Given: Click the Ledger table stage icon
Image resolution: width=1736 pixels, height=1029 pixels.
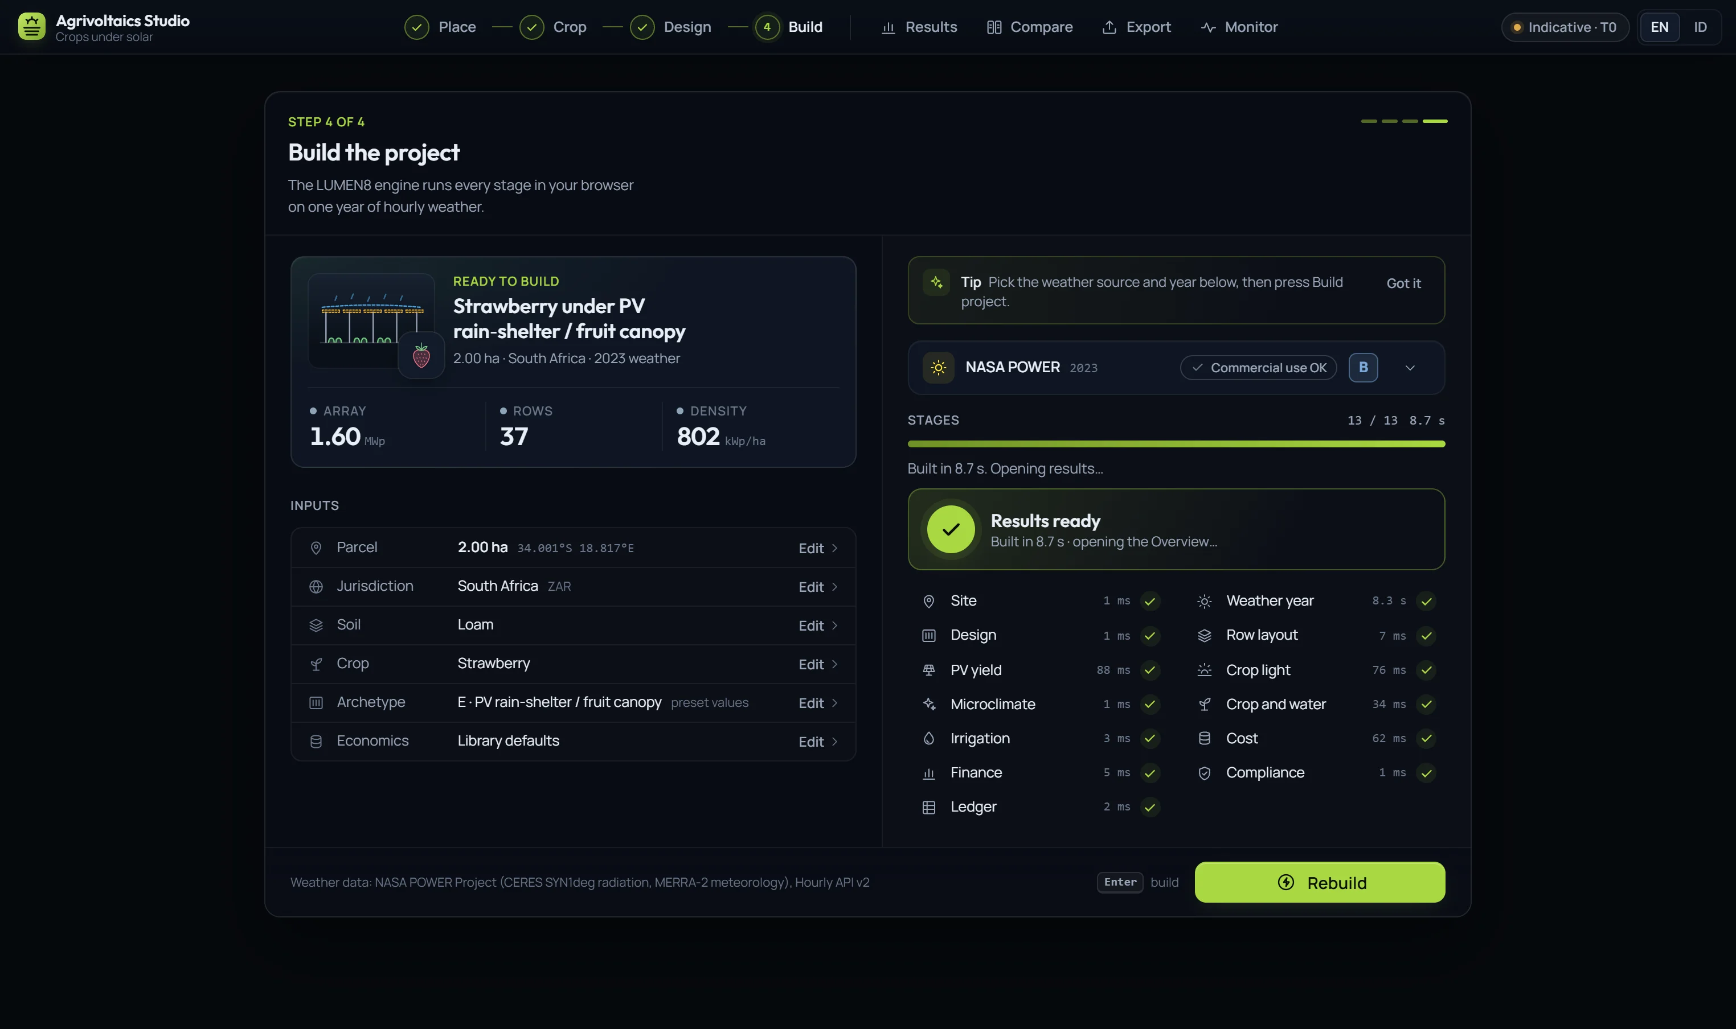Looking at the screenshot, I should pyautogui.click(x=928, y=807).
